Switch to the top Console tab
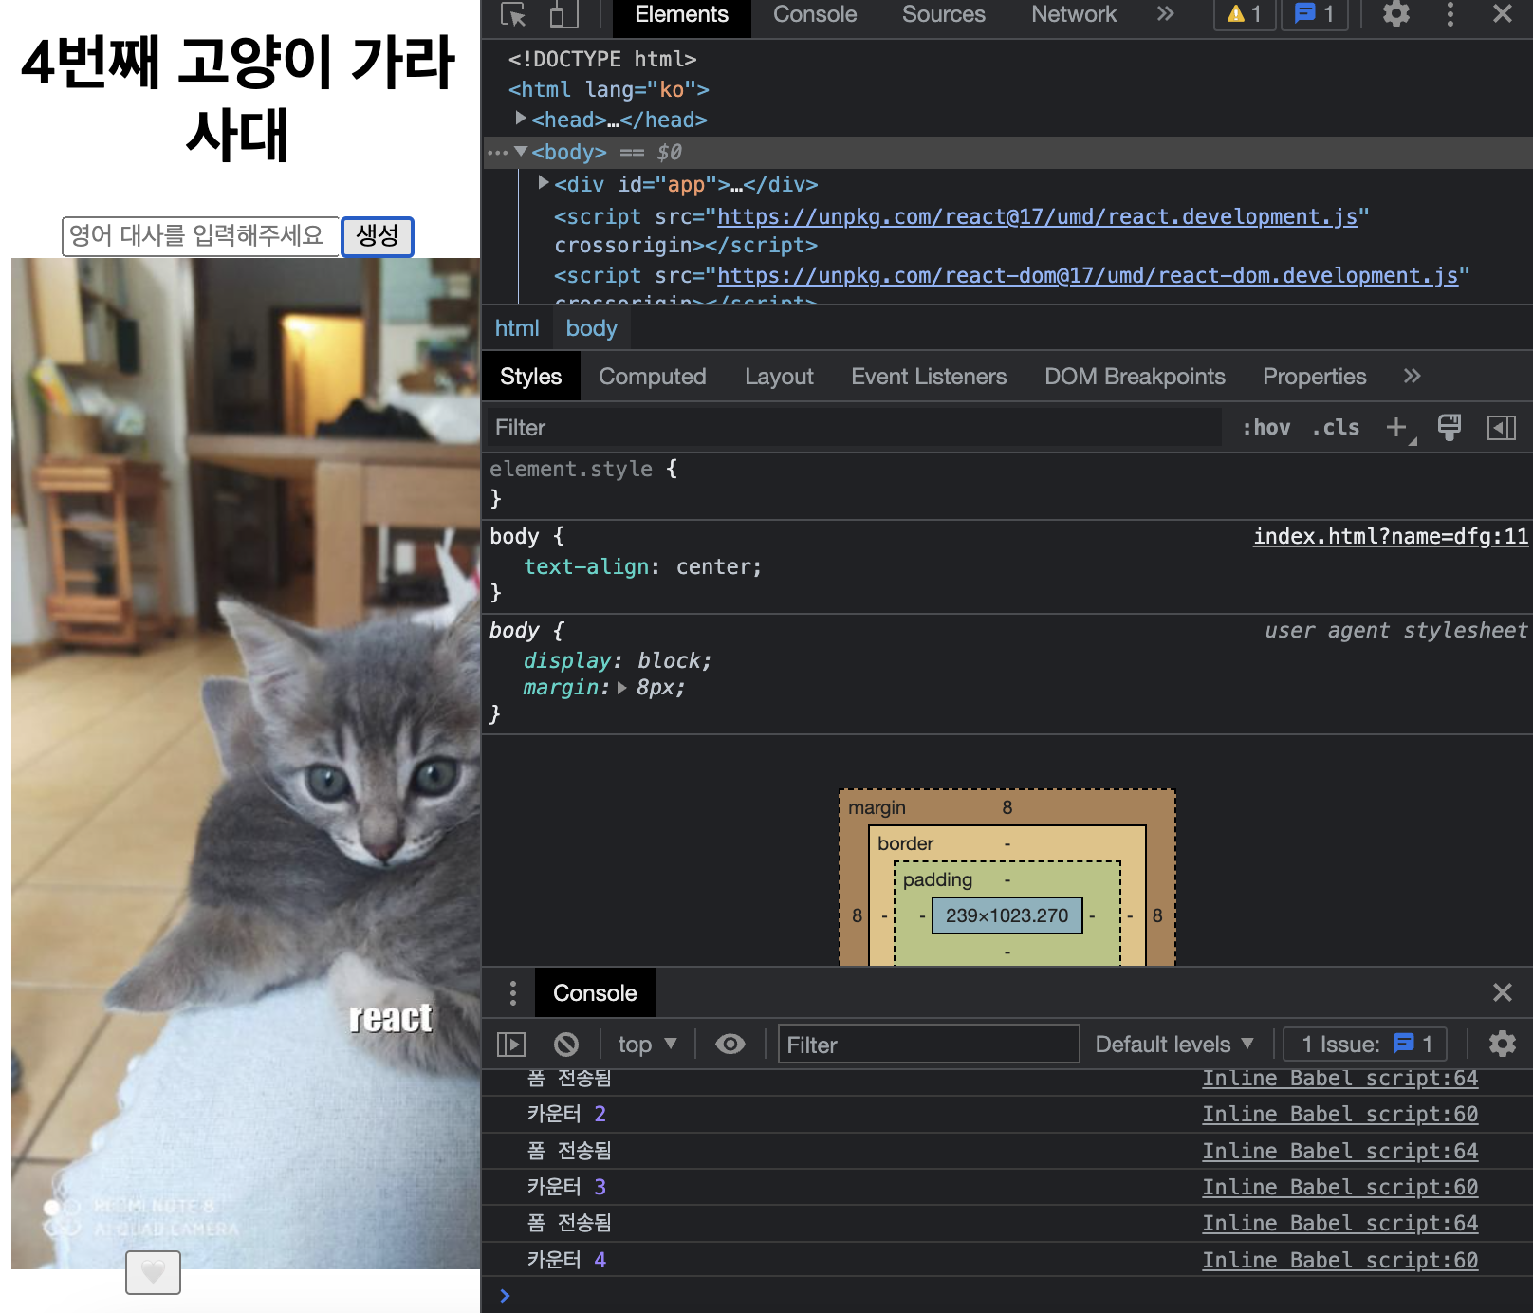This screenshot has height=1313, width=1533. pyautogui.click(x=815, y=14)
